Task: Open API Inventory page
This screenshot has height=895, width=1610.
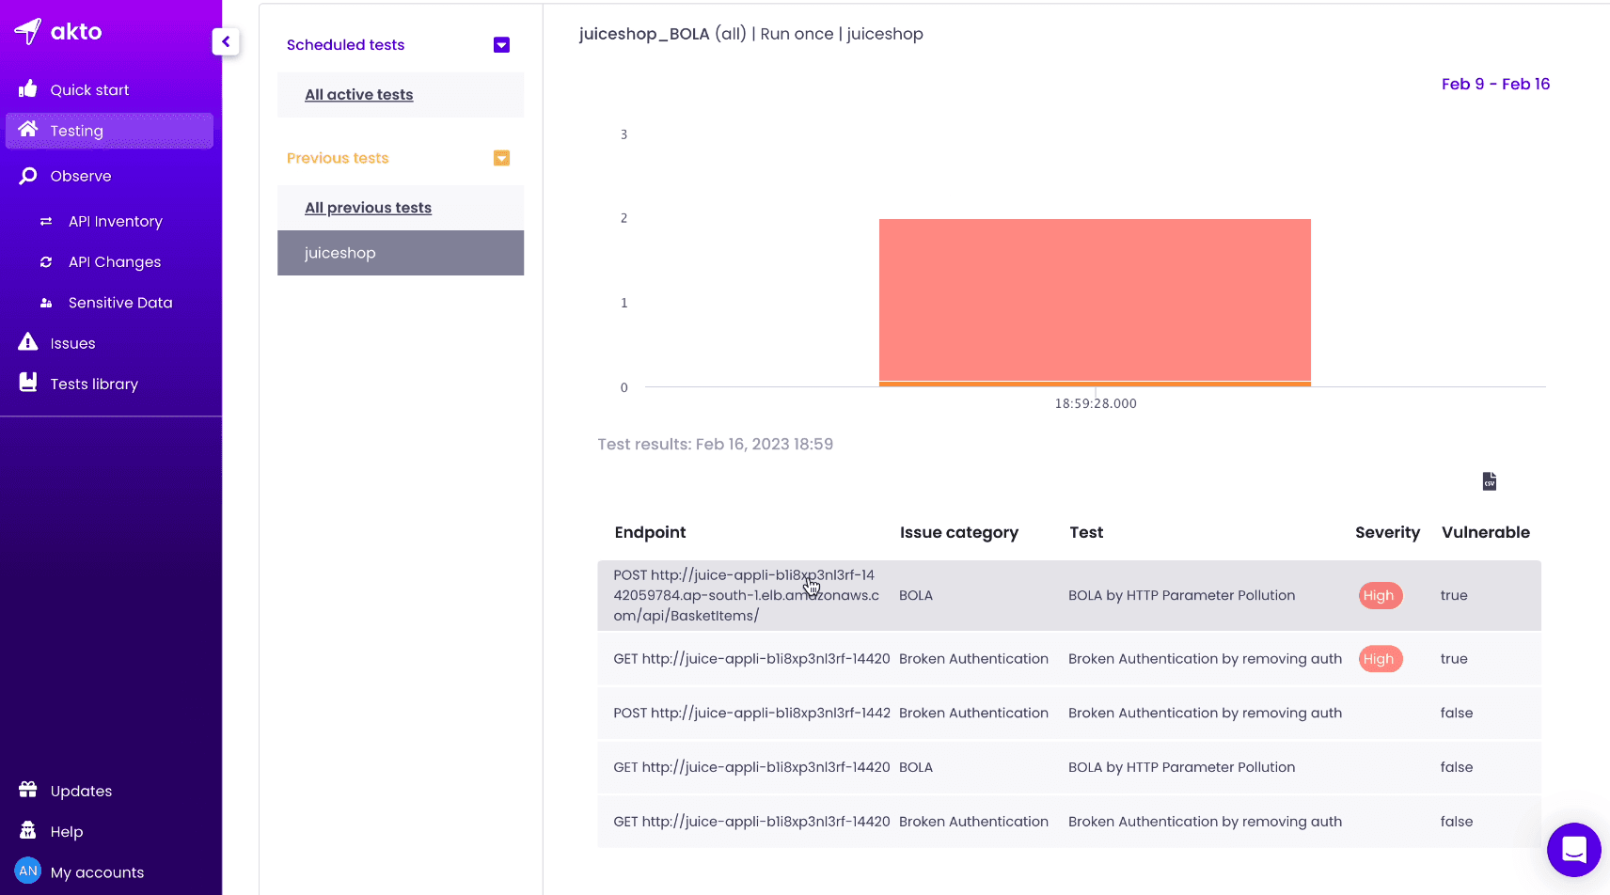Action: click(x=116, y=221)
